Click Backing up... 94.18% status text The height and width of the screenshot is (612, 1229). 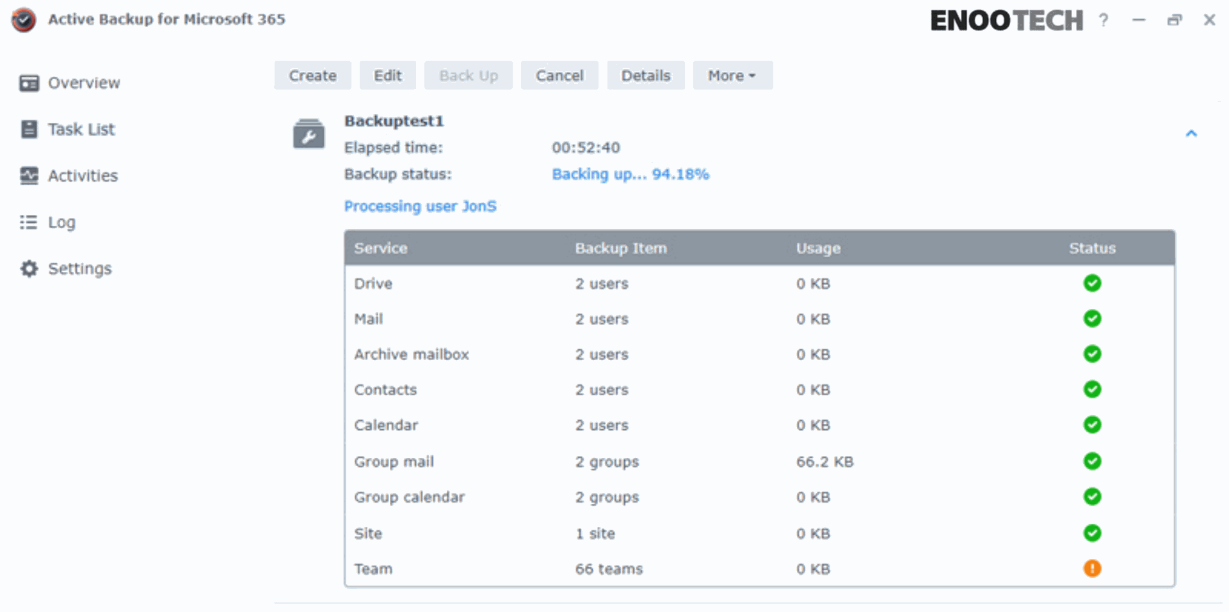pos(631,174)
